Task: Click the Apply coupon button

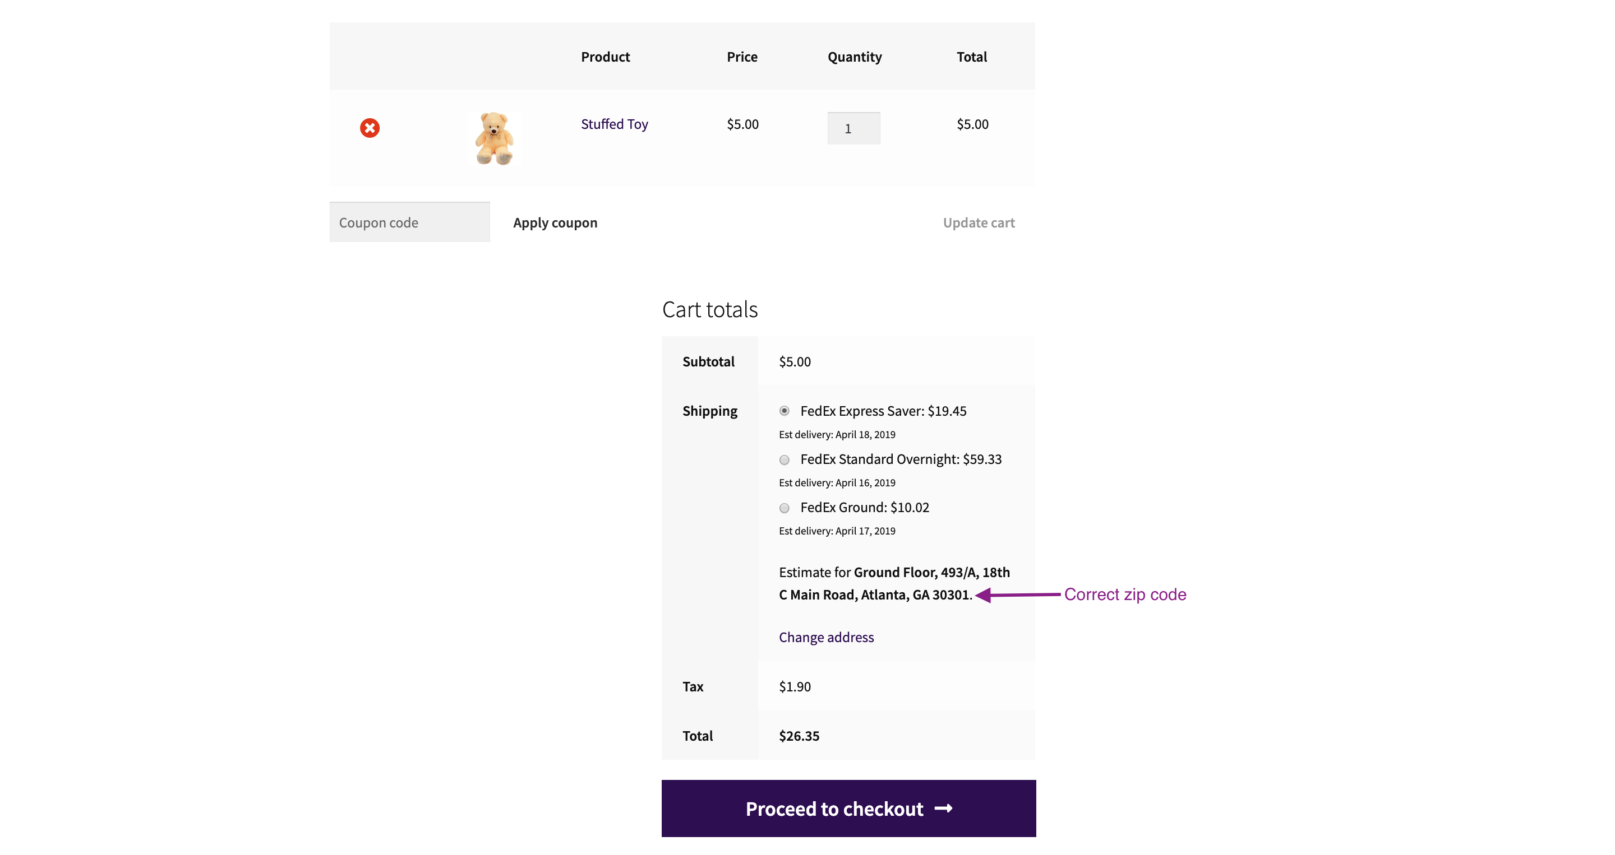Action: [x=555, y=221]
